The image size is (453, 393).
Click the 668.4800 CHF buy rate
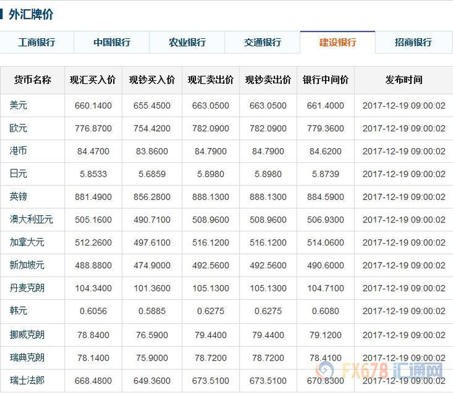click(93, 381)
